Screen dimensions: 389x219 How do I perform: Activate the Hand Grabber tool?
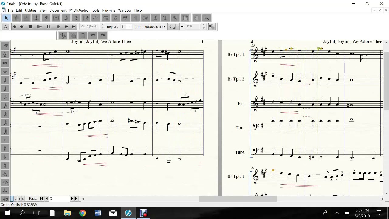pyautogui.click(x=197, y=18)
